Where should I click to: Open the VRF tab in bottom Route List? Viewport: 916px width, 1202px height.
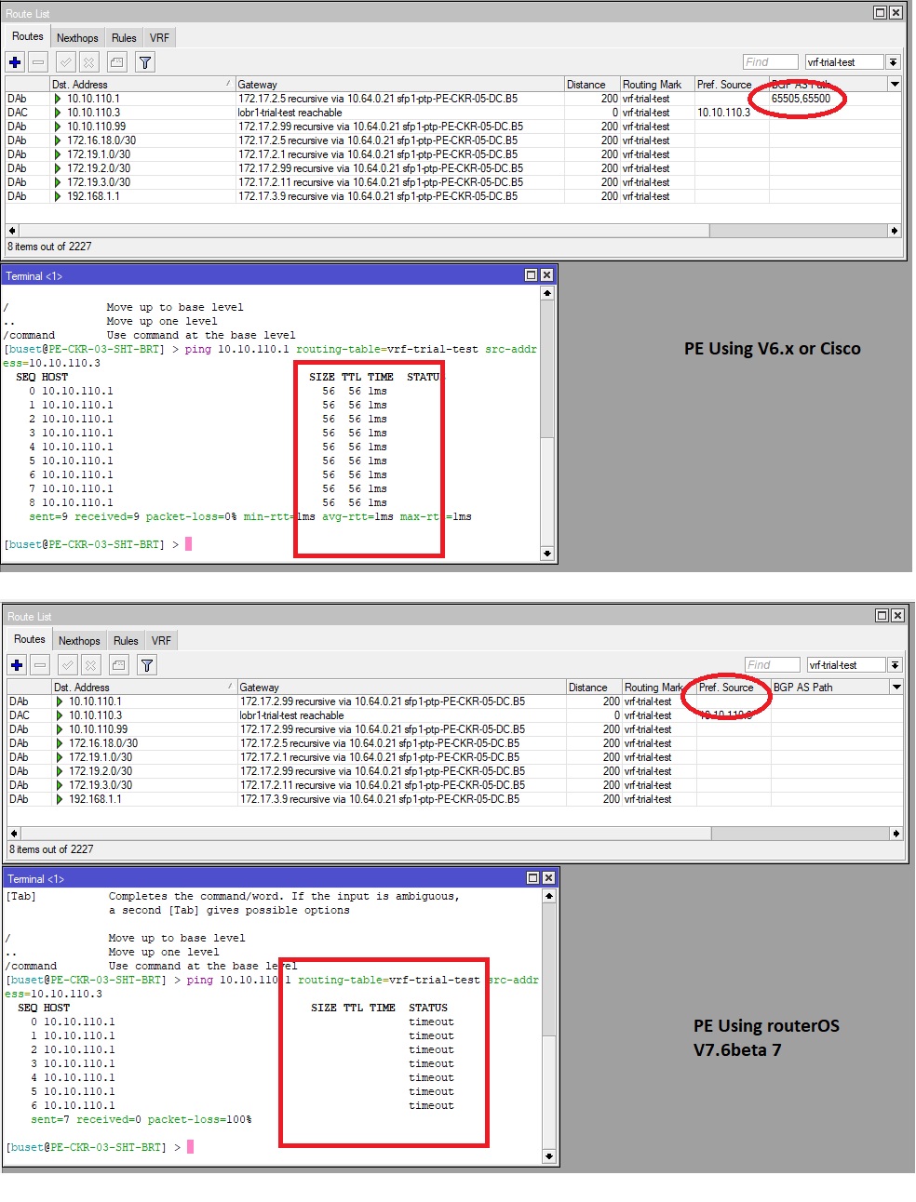tap(161, 641)
